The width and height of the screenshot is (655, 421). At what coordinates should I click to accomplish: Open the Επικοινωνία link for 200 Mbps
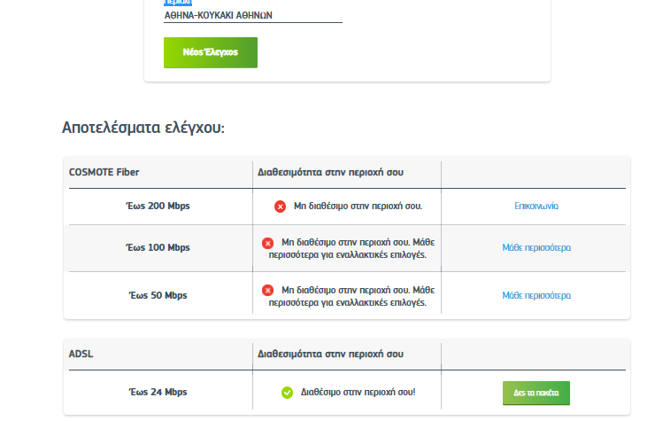[x=536, y=206]
